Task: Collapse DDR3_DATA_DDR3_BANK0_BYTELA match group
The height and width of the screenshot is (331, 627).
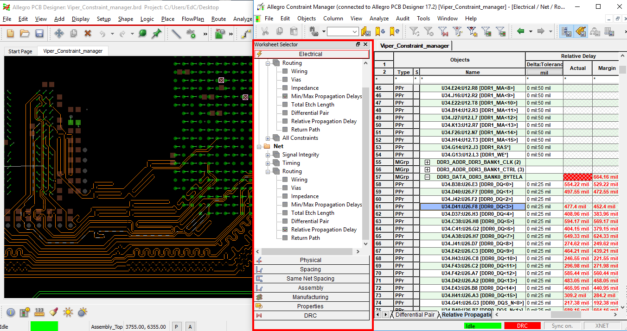Action: click(x=428, y=177)
